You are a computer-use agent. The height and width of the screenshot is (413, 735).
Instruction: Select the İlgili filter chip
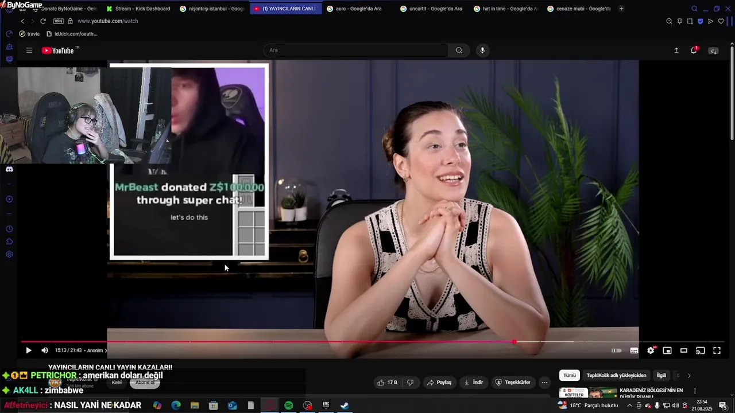click(x=661, y=376)
